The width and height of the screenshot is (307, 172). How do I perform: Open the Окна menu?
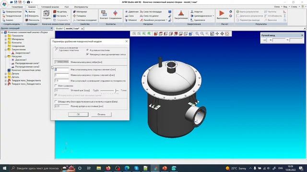[277, 7]
